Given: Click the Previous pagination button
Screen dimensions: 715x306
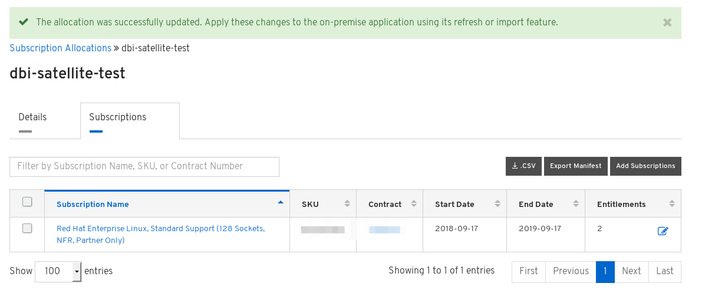Looking at the screenshot, I should (x=571, y=271).
